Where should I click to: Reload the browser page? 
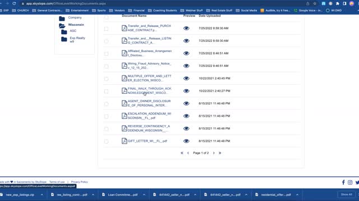click(14, 3)
